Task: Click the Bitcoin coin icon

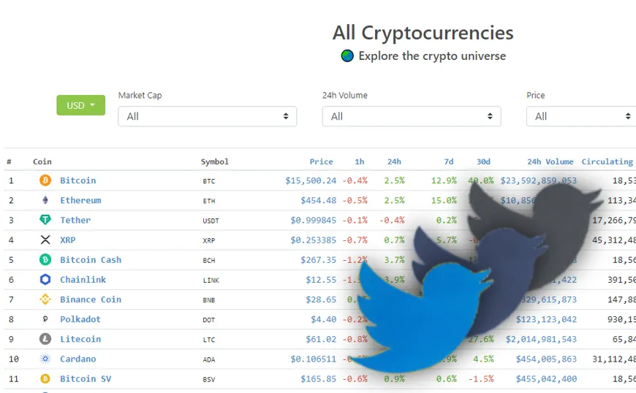Action: point(45,180)
